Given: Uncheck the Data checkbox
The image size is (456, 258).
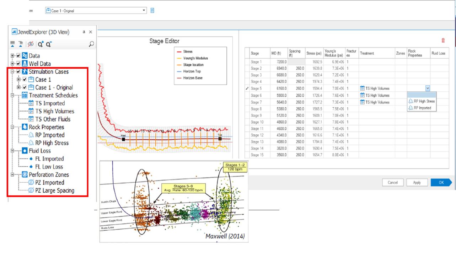Looking at the screenshot, I should 18,56.
